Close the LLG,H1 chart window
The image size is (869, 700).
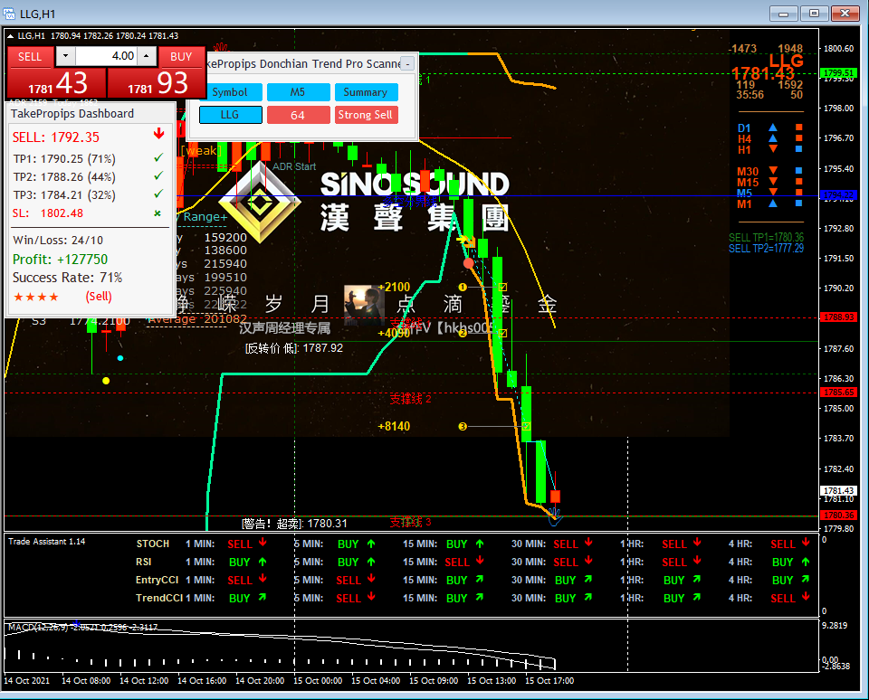point(845,14)
